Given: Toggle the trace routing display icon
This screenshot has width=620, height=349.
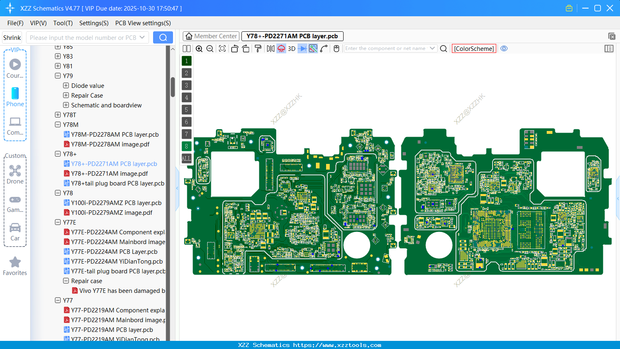Looking at the screenshot, I should pyautogui.click(x=313, y=49).
